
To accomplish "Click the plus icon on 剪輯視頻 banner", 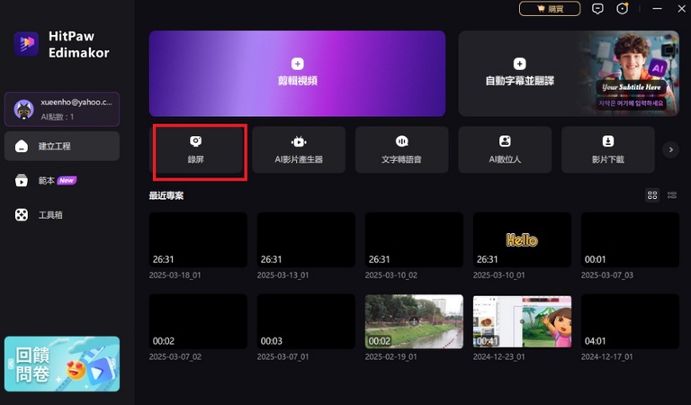I will point(298,64).
